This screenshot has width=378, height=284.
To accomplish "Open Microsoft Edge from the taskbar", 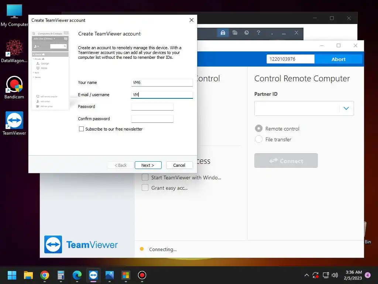I will [x=77, y=275].
